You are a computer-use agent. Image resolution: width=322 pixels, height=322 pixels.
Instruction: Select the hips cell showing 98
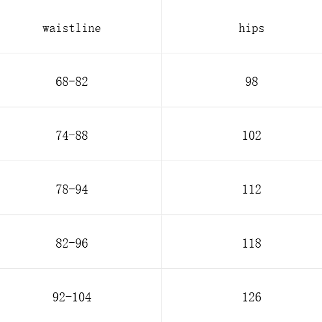(251, 82)
